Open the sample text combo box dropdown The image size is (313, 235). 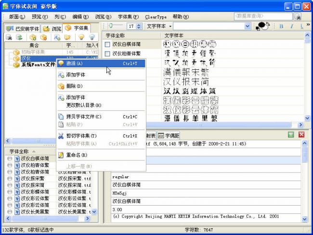[x=247, y=26]
